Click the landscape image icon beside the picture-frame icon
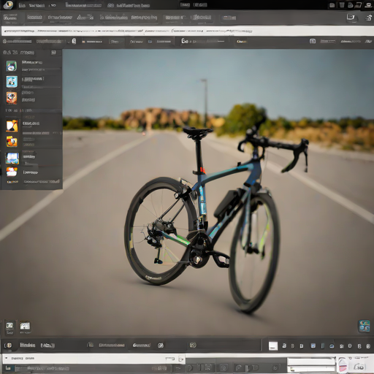 [25, 326]
